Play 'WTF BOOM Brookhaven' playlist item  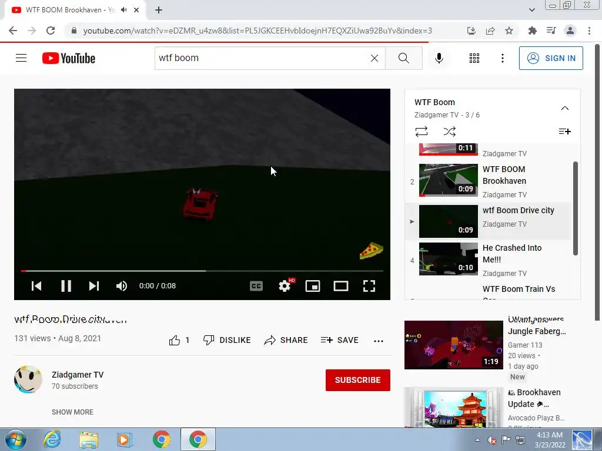[489, 181]
